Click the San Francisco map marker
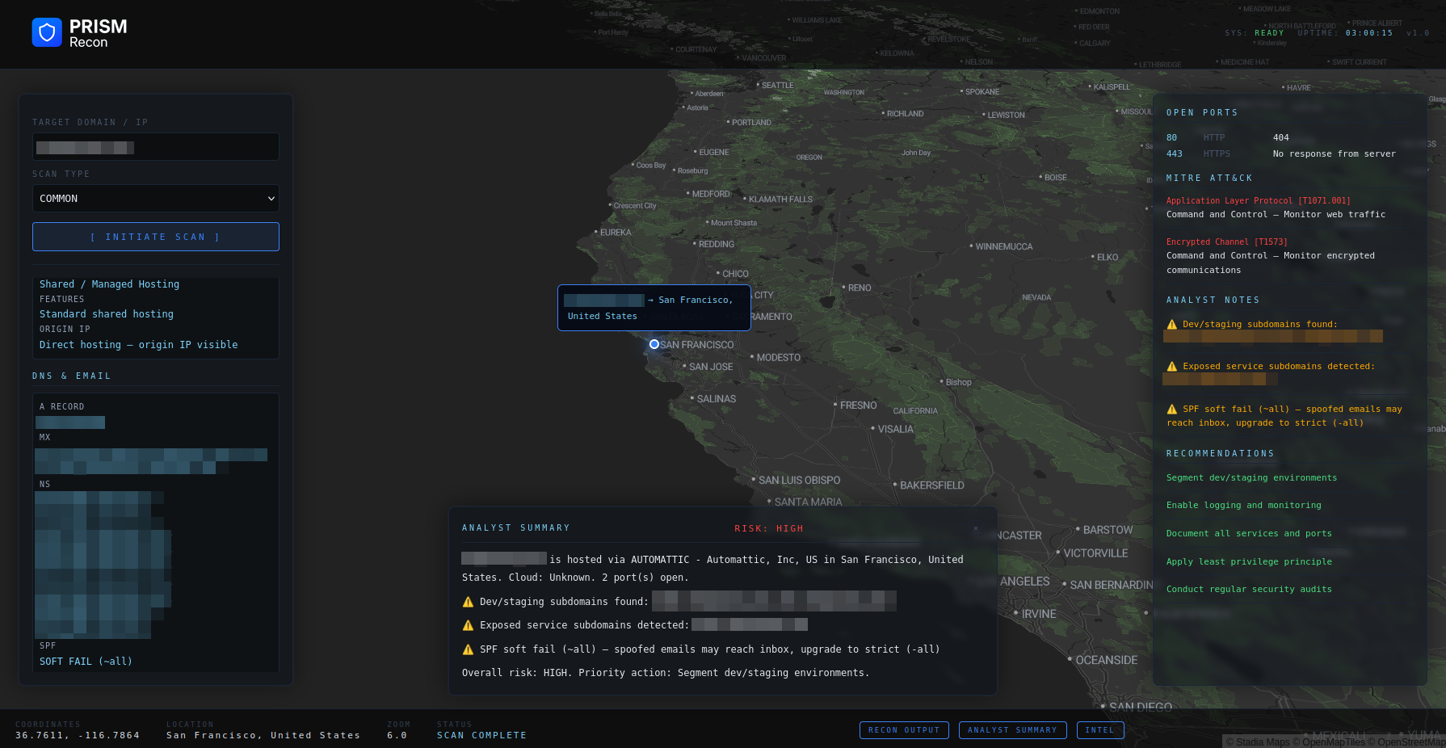This screenshot has width=1446, height=748. click(x=654, y=344)
